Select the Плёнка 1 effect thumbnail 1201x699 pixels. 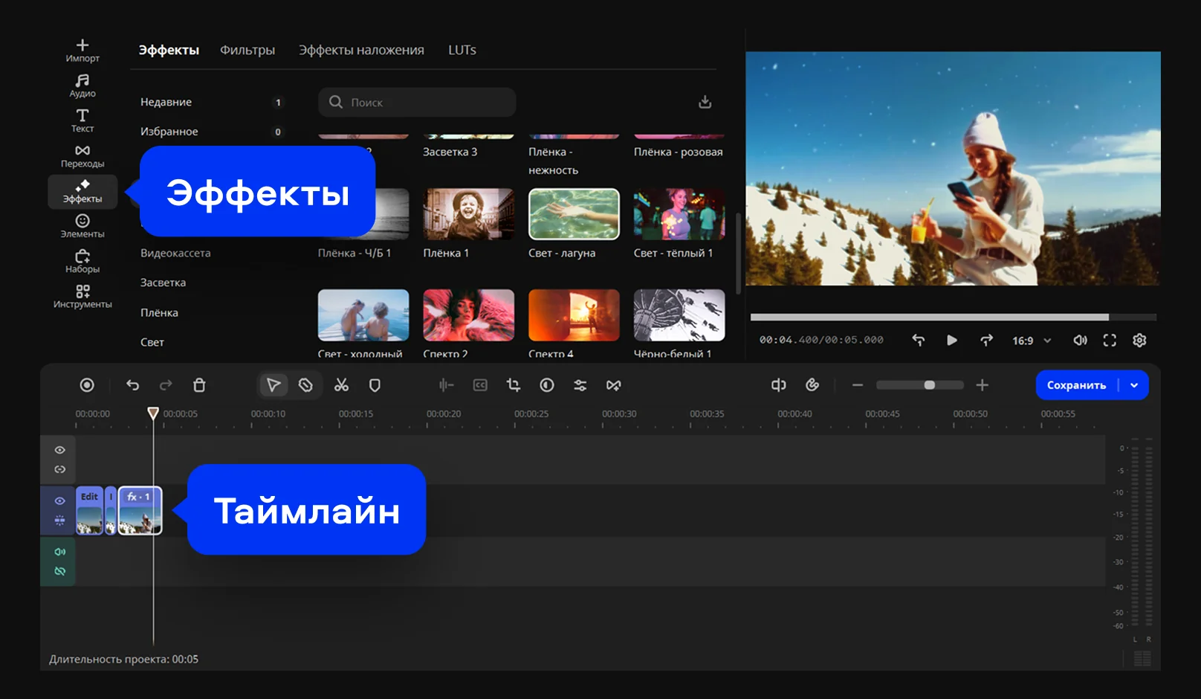tap(468, 214)
